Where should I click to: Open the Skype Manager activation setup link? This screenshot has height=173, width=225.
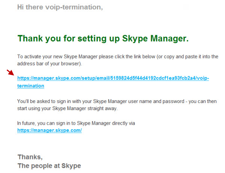(x=113, y=78)
